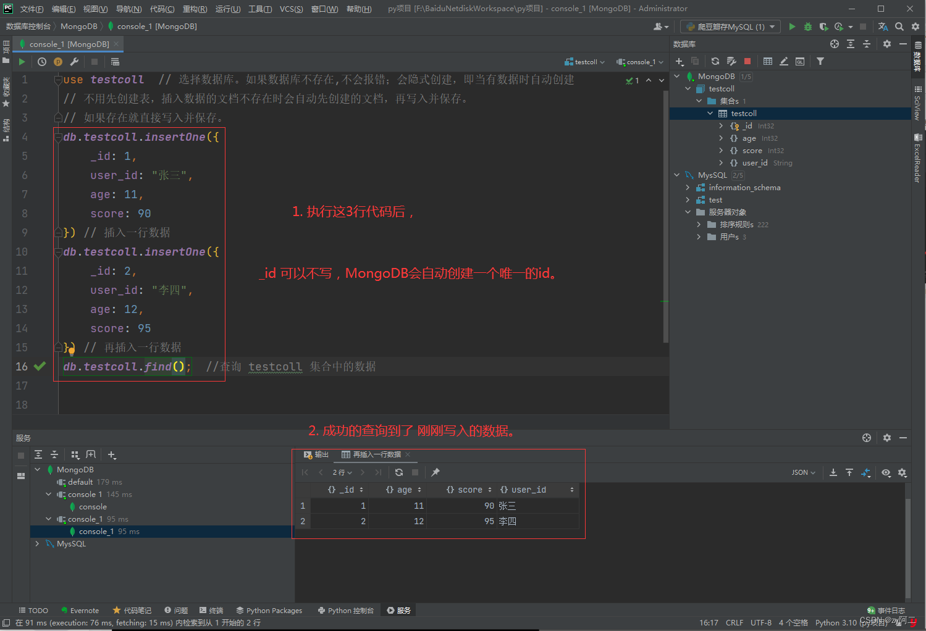Toggle group-by option in Services toolbar
Viewport: 926px width, 631px height.
tap(75, 454)
